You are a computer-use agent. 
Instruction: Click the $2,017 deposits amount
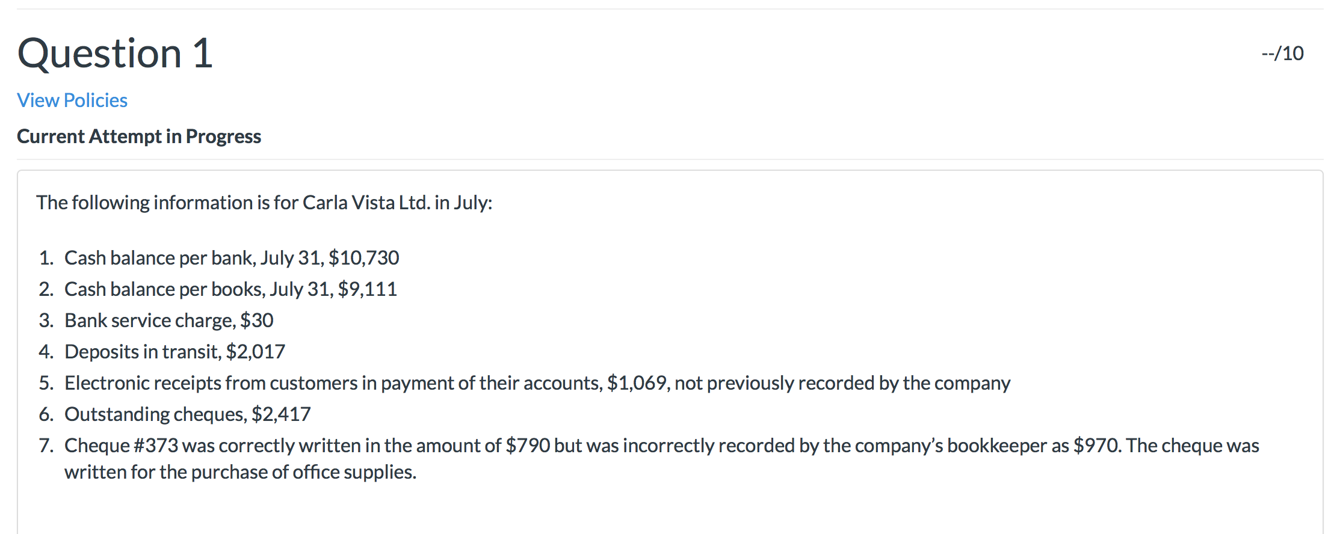(255, 352)
